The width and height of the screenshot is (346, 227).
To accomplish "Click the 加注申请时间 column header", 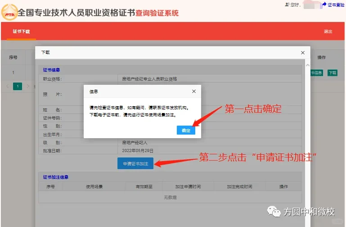I will tap(188, 187).
